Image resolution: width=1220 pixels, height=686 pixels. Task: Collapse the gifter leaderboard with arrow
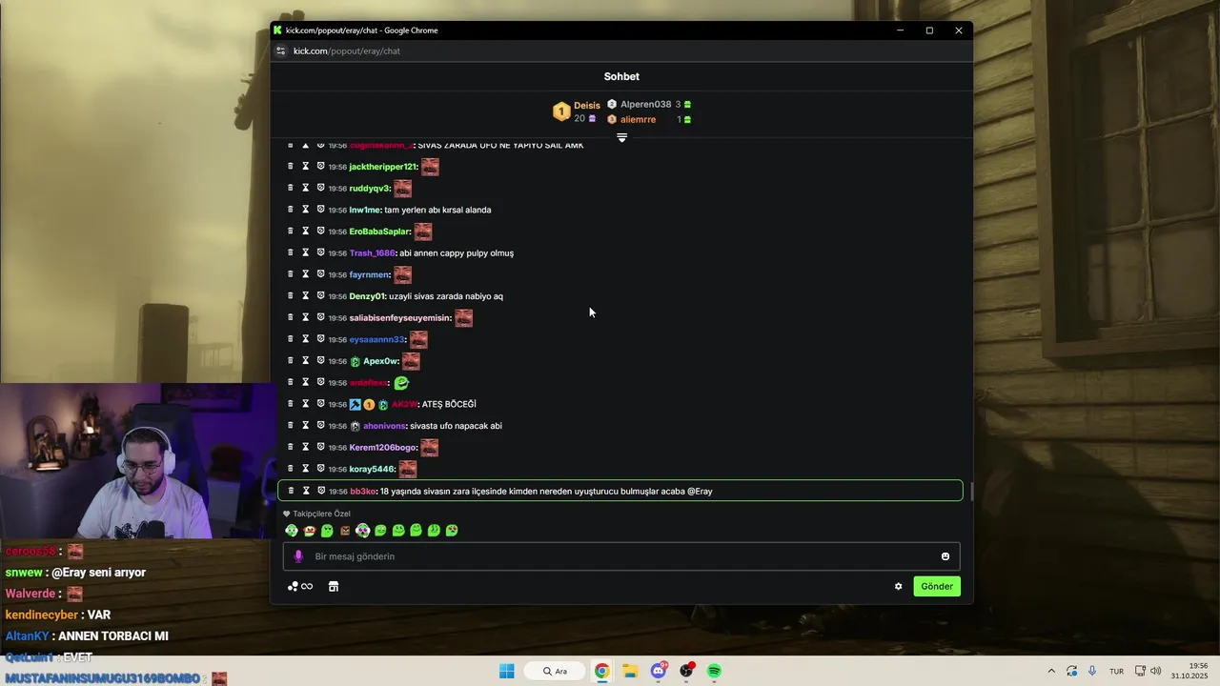[x=621, y=138]
